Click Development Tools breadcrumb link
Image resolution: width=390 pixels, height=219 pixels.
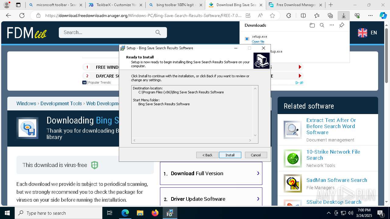pyautogui.click(x=61, y=103)
